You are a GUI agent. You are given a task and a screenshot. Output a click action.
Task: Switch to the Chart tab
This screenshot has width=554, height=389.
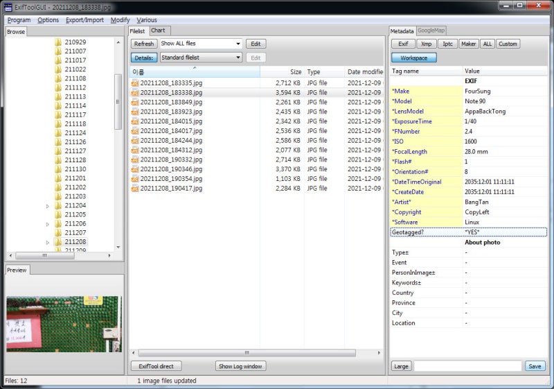click(159, 31)
